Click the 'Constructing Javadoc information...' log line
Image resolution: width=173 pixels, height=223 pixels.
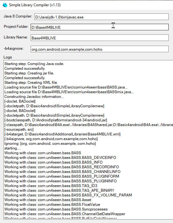coord(34,97)
